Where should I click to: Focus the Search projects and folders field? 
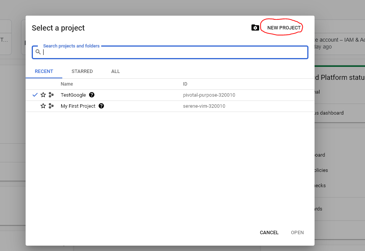[170, 52]
